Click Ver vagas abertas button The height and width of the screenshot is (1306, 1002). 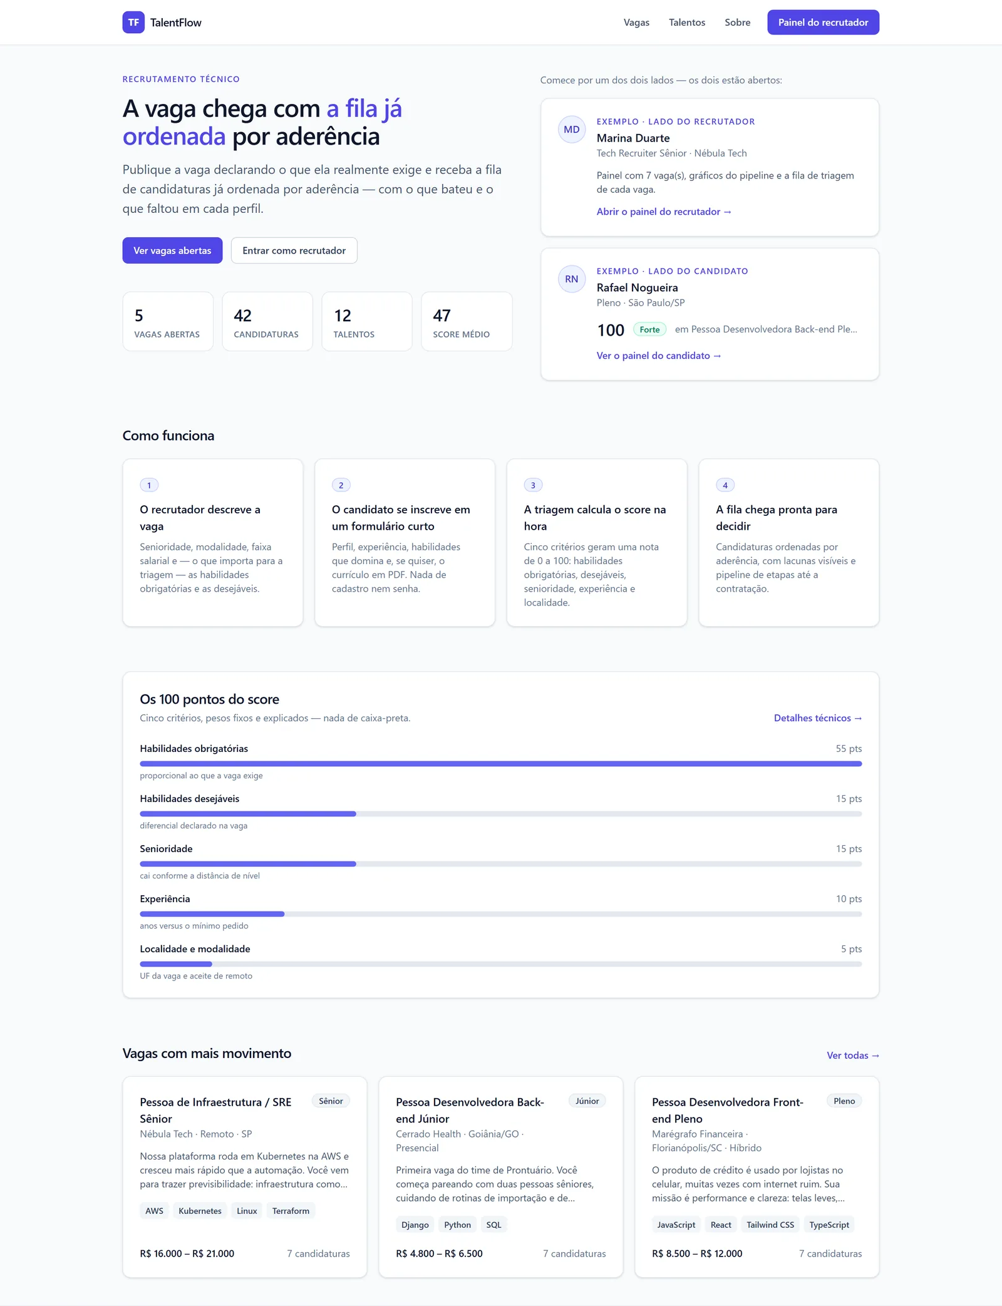click(x=172, y=250)
